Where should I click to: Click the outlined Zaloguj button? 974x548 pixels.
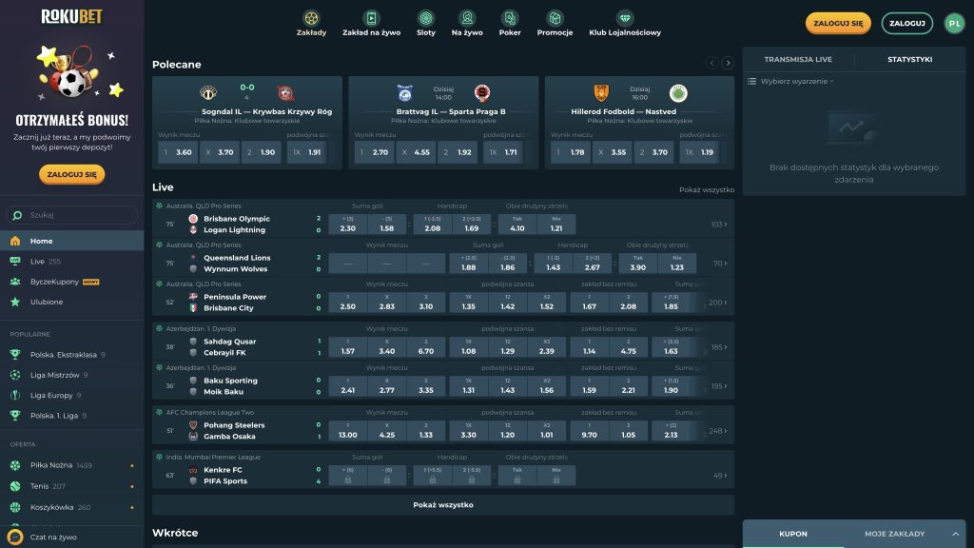pyautogui.click(x=906, y=23)
